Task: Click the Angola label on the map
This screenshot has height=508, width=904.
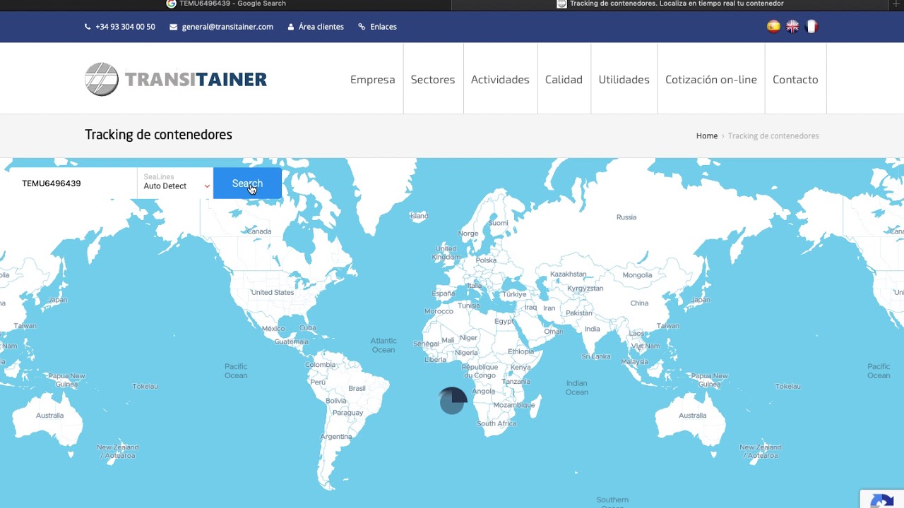Action: 484,392
